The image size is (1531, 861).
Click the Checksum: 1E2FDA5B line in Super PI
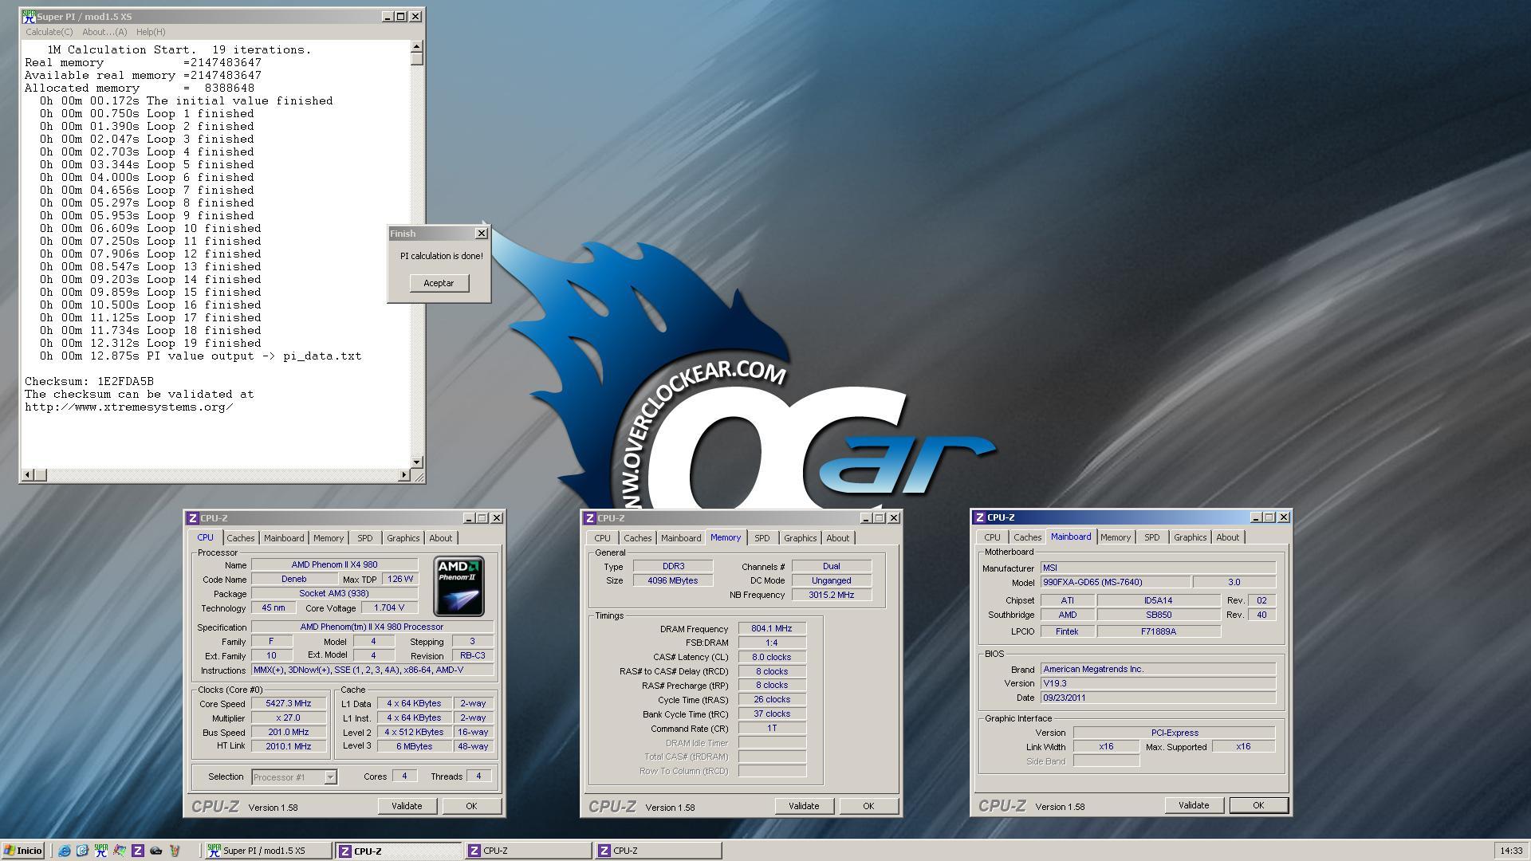(89, 381)
